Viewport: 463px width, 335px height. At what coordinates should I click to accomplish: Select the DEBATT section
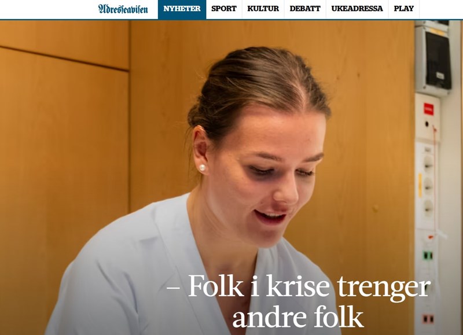[305, 9]
